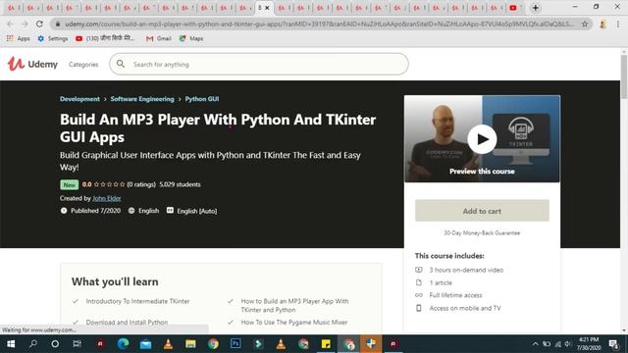Open the volume control in system tray
Viewport: 628px width, 353px height.
coord(567,344)
